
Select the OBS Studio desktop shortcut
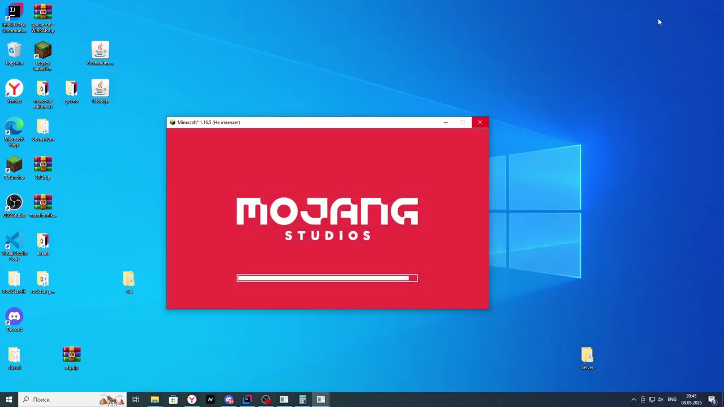click(14, 206)
